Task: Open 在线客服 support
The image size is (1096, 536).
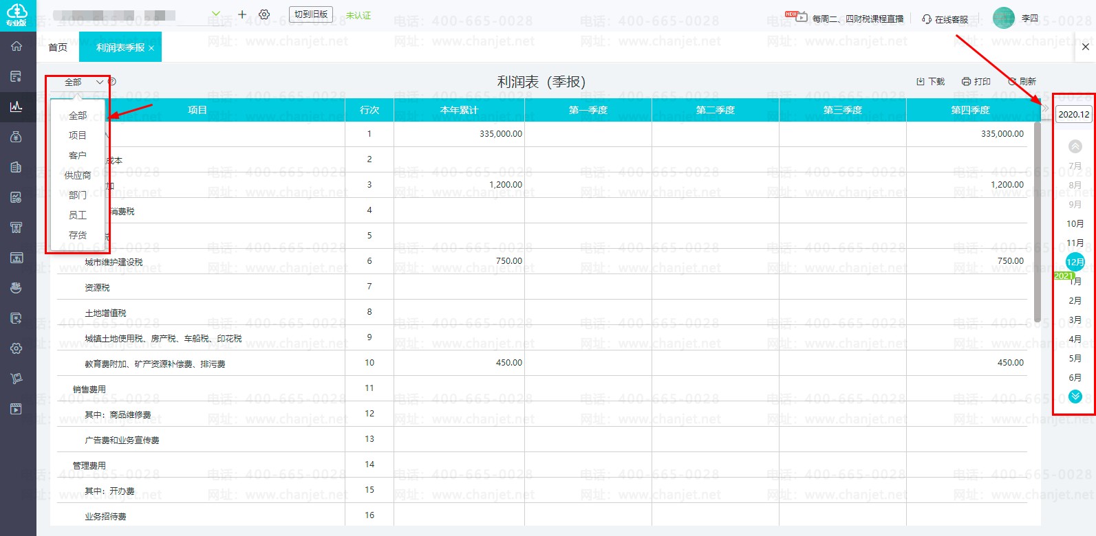Action: coord(952,19)
